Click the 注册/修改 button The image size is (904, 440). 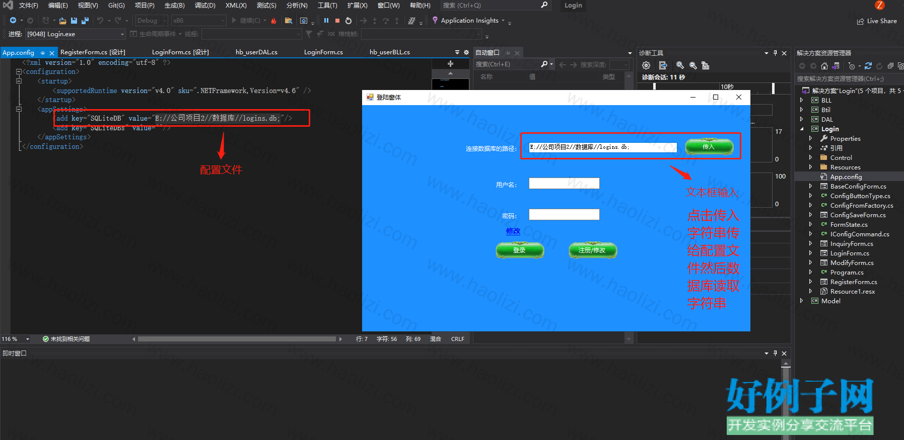pyautogui.click(x=593, y=250)
